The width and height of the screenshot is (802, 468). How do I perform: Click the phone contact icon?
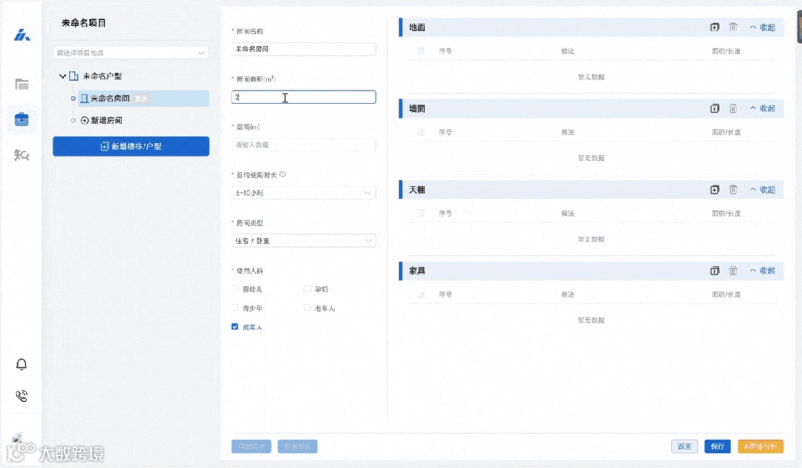pos(22,396)
